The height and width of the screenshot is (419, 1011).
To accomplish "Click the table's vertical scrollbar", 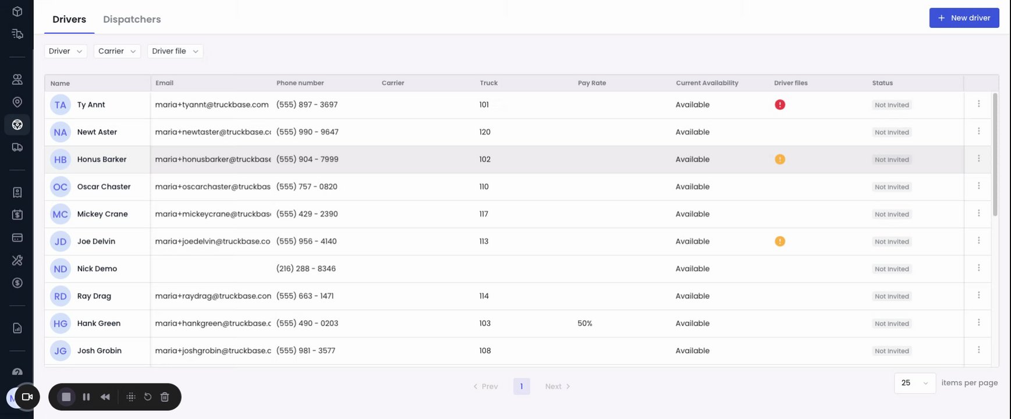I will (995, 154).
